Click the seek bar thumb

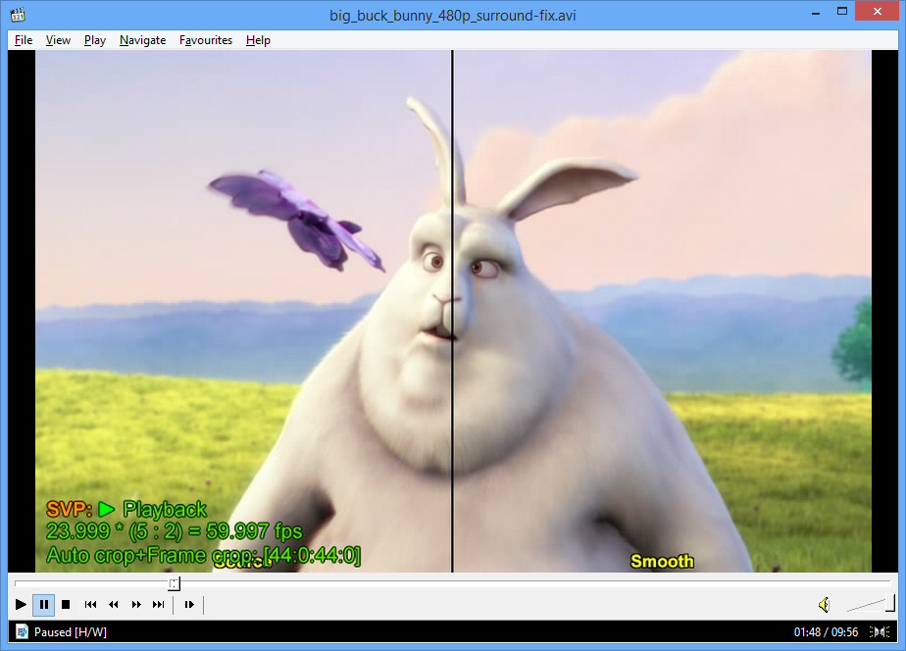174,583
